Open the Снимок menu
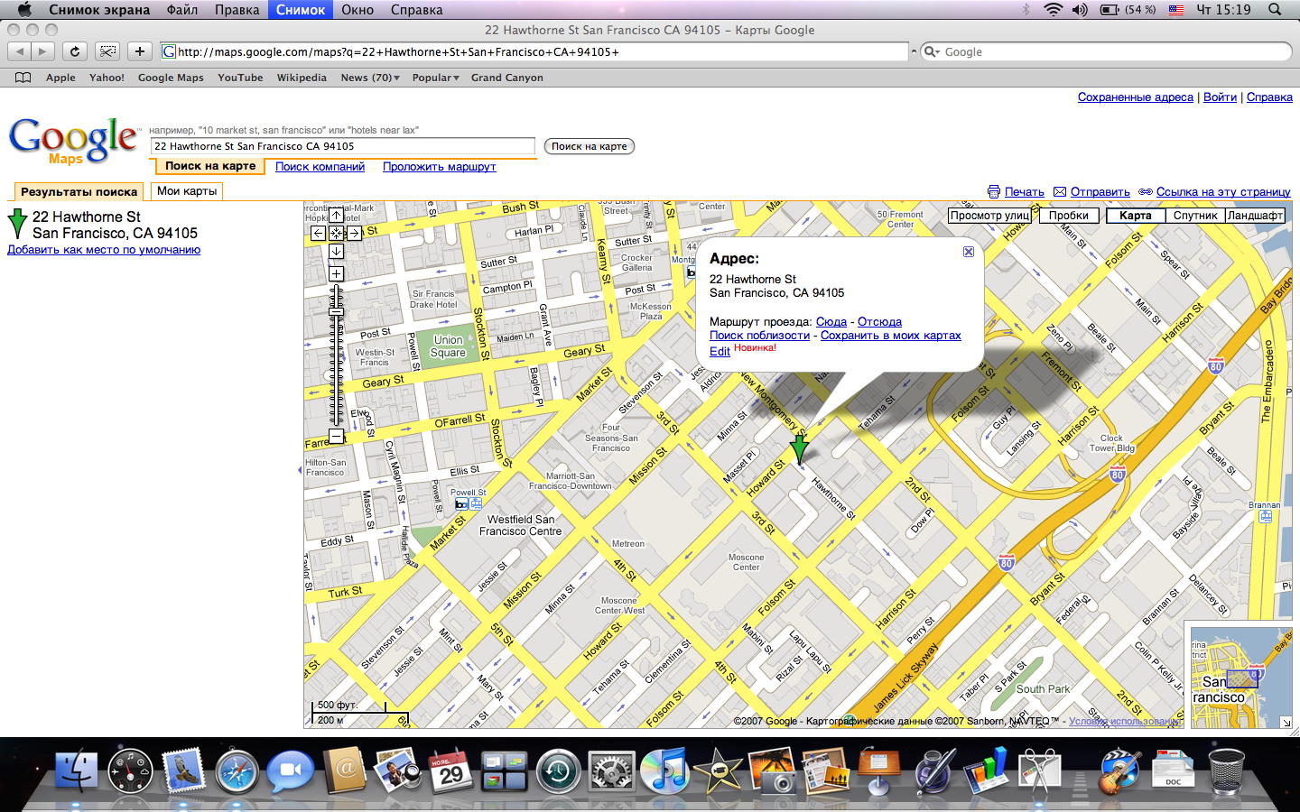 pyautogui.click(x=301, y=10)
